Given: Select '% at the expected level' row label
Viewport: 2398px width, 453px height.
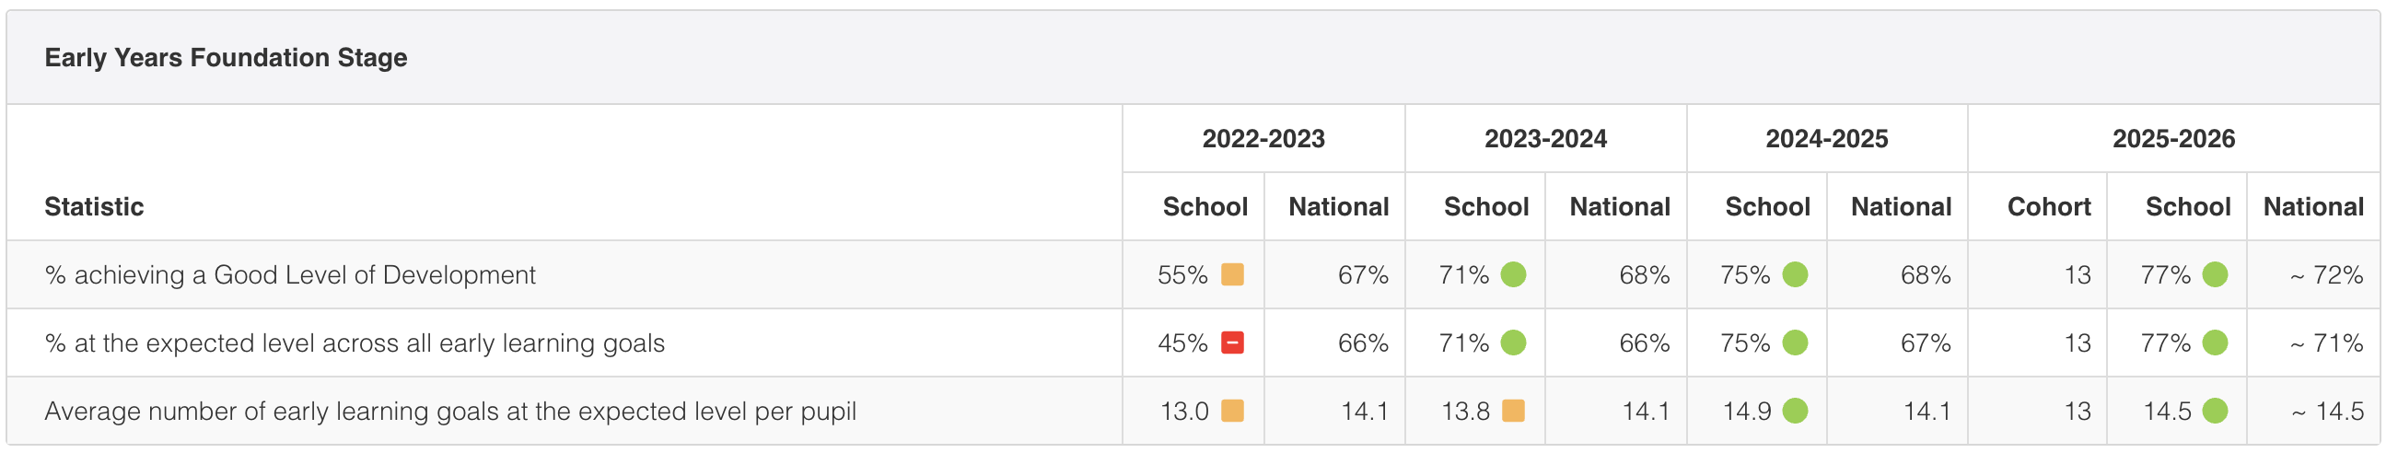Looking at the screenshot, I should (x=355, y=343).
